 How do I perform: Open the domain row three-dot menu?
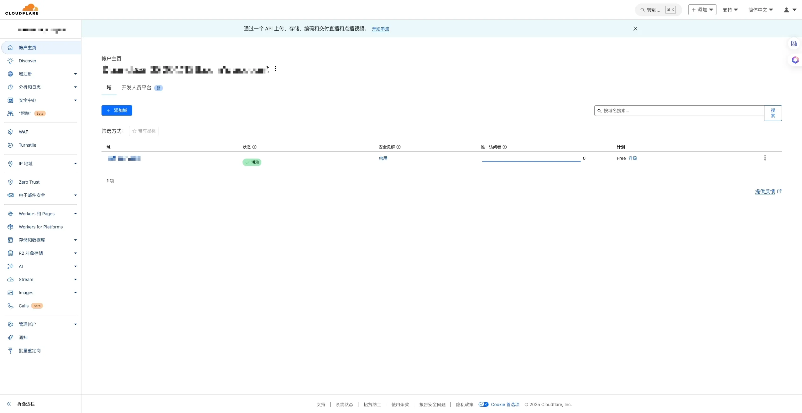(765, 158)
